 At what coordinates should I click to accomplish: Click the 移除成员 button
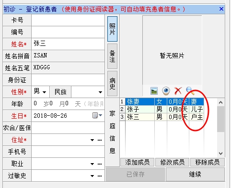208,162
